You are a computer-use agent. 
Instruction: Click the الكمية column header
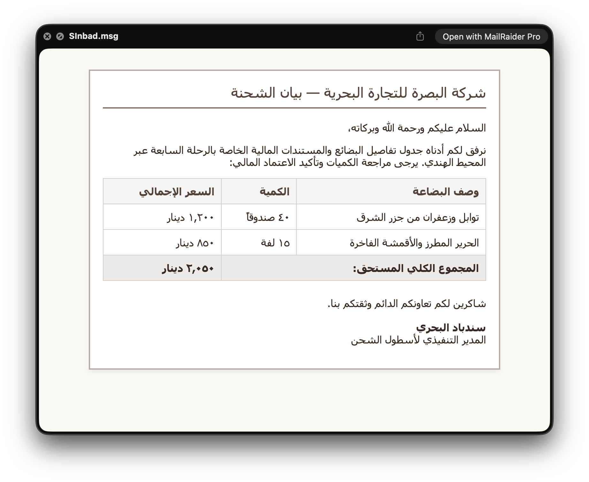point(274,192)
